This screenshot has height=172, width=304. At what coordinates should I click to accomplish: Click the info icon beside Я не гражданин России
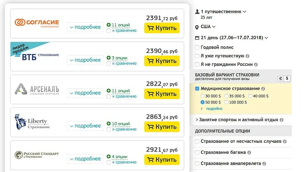(256, 65)
